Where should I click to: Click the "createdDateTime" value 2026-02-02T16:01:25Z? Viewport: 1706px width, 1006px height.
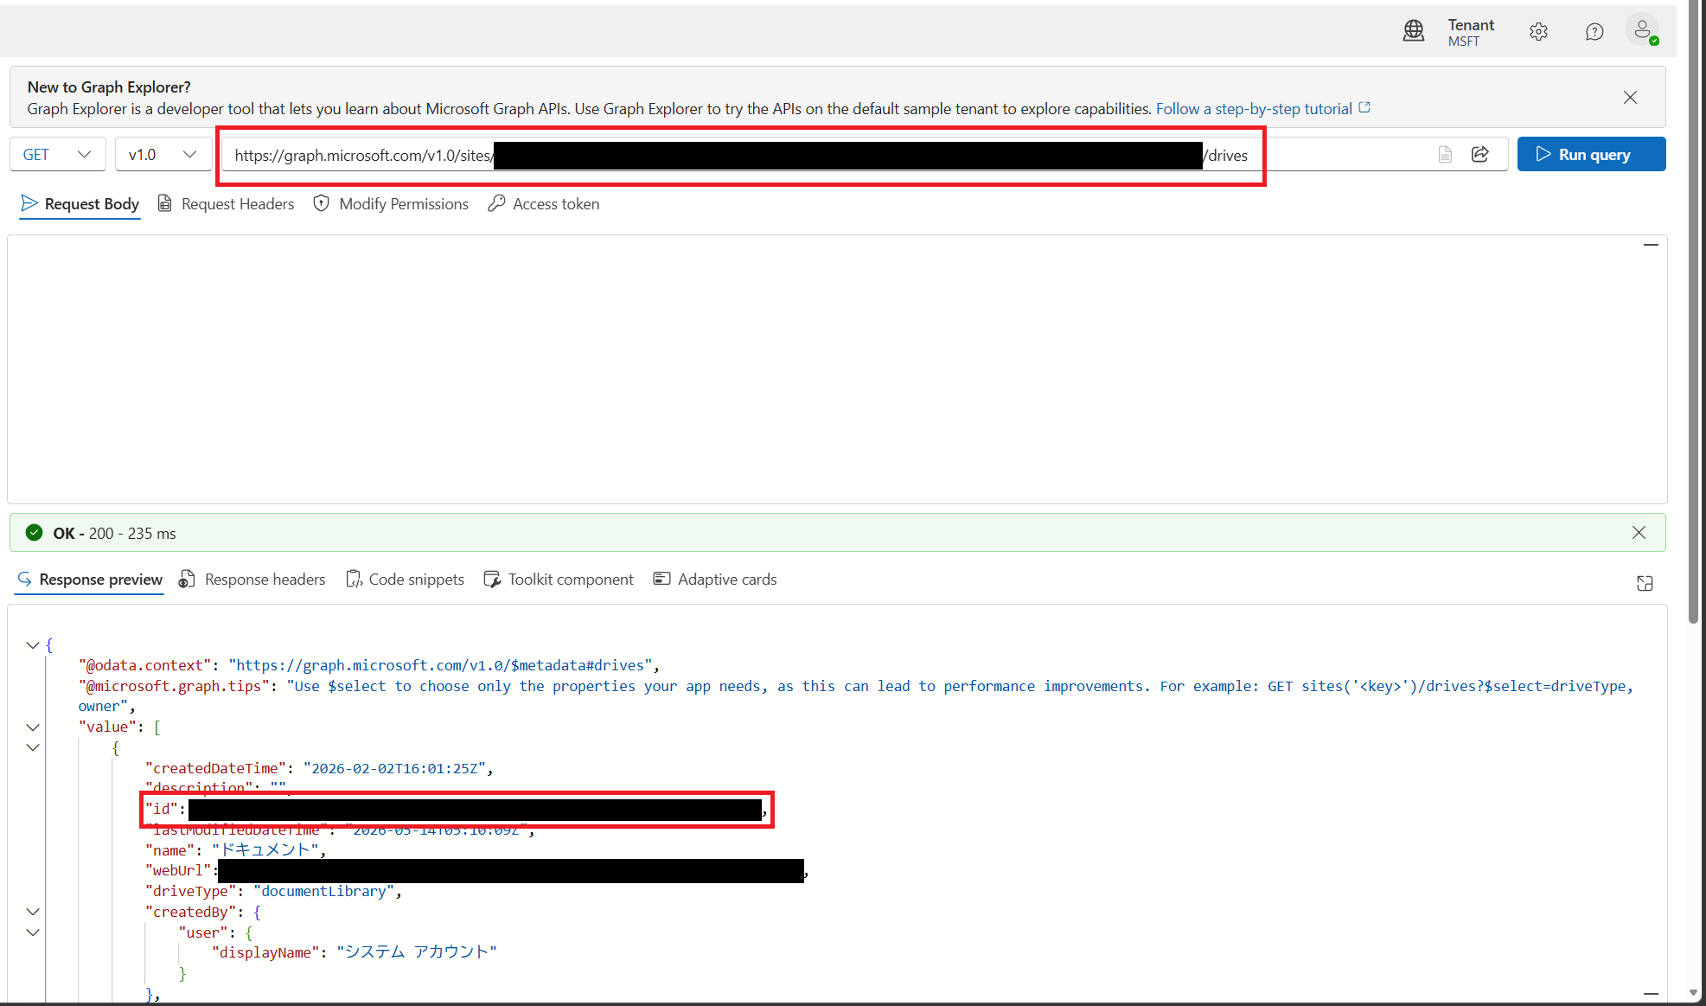point(393,769)
